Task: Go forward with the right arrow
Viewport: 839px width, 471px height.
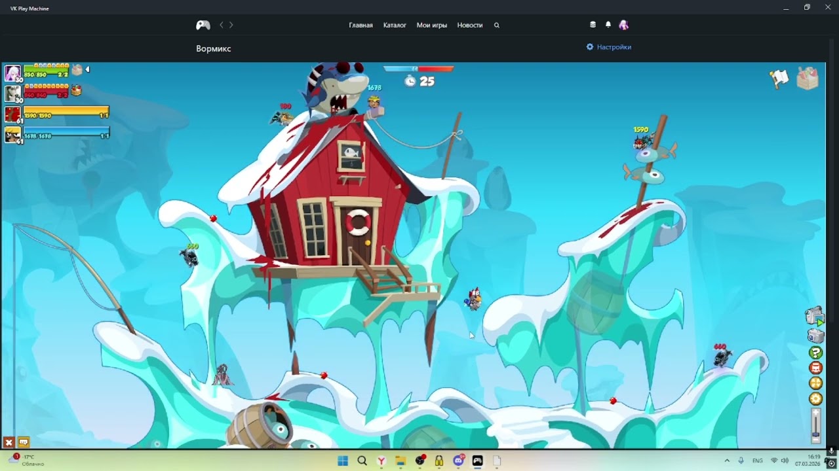Action: 231,25
